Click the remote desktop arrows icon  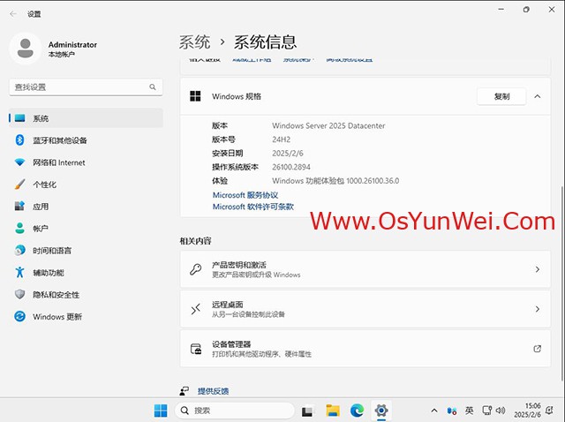coord(196,309)
